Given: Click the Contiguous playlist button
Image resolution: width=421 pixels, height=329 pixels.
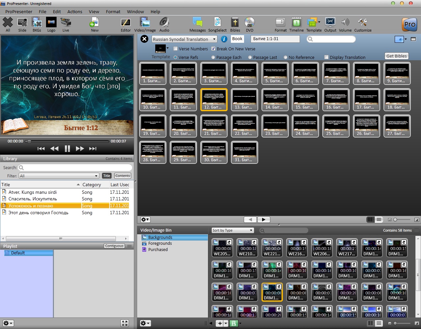Looking at the screenshot, I should tap(114, 246).
